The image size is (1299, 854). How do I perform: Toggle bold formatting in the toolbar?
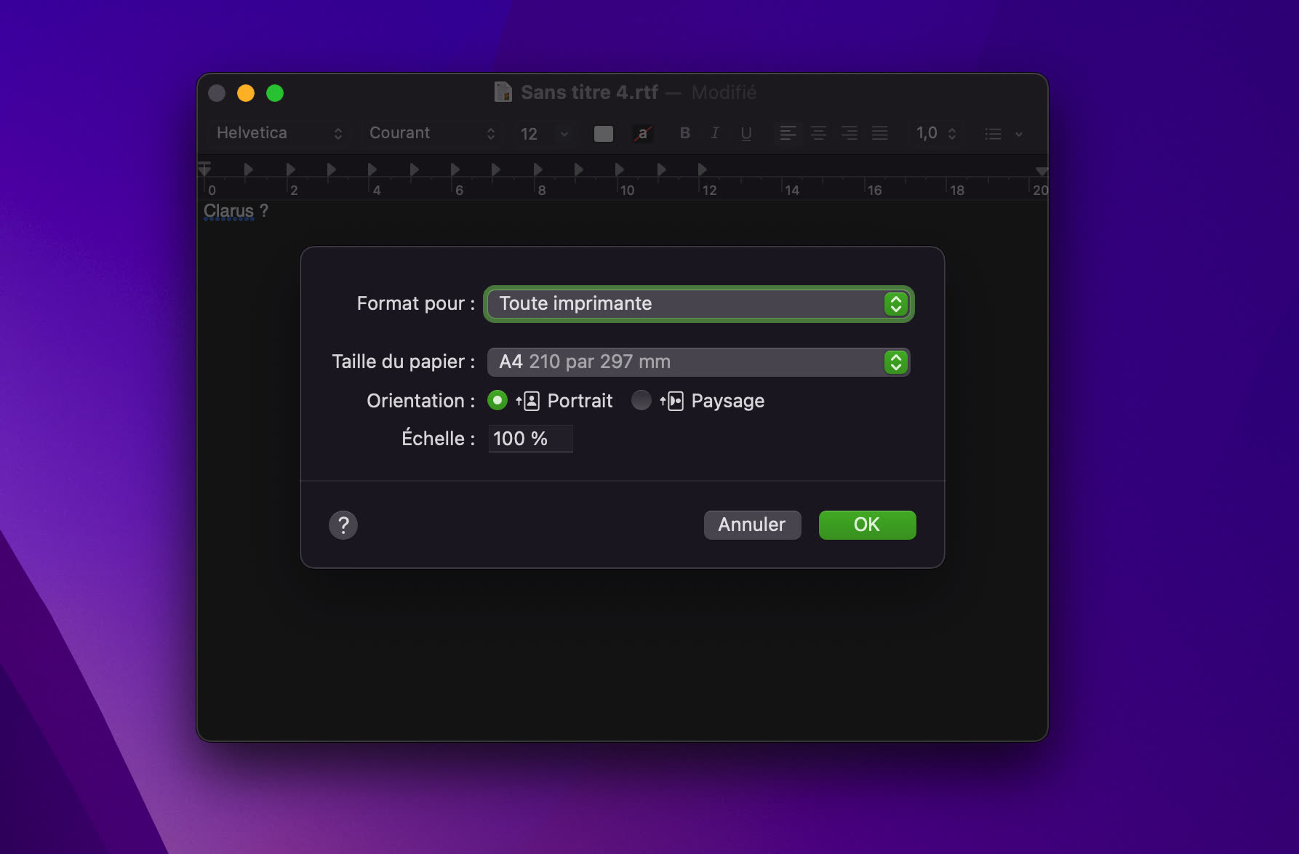coord(684,133)
